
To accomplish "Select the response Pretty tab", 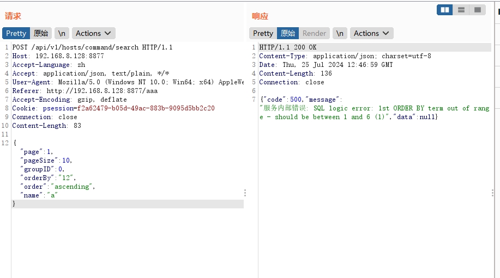I will point(263,33).
